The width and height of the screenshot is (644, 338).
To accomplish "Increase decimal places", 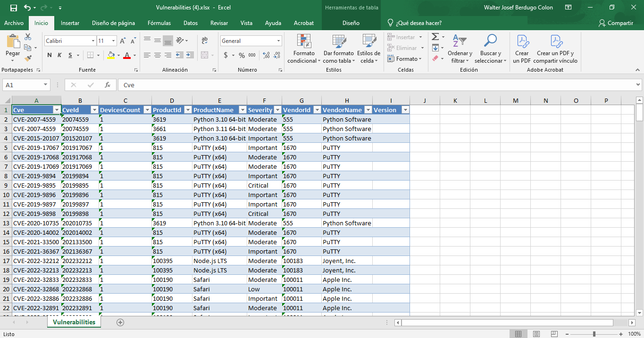I will coord(266,55).
